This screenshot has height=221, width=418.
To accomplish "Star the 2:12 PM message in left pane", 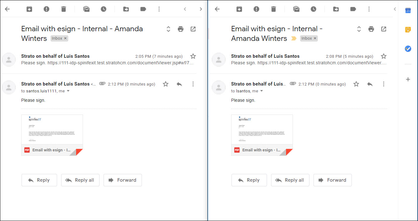I will [x=166, y=84].
